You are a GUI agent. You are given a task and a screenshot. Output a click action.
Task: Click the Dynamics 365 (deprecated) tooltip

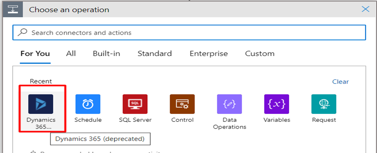[100, 139]
